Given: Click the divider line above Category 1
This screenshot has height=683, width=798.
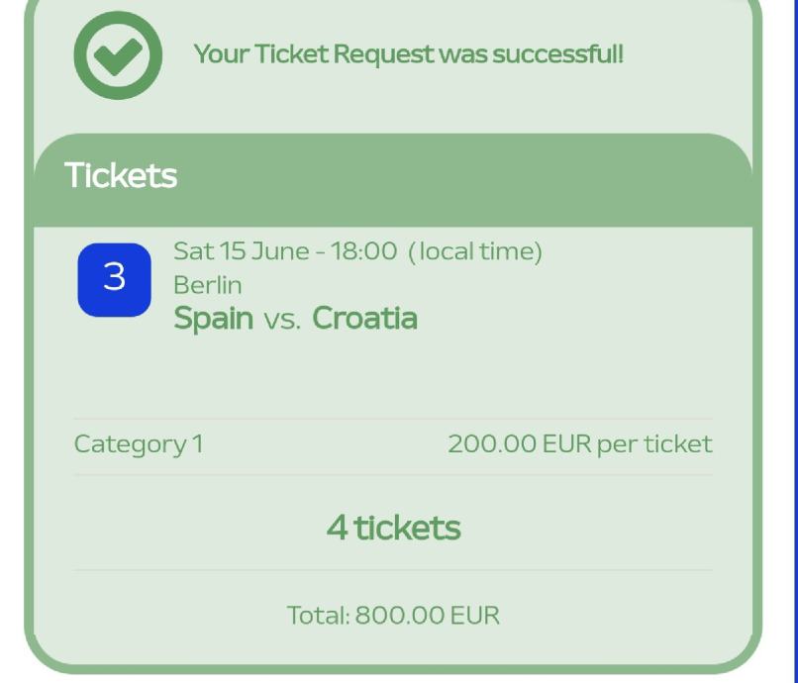Looking at the screenshot, I should pyautogui.click(x=393, y=419).
